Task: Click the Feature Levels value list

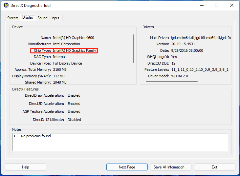Action: tap(200, 69)
